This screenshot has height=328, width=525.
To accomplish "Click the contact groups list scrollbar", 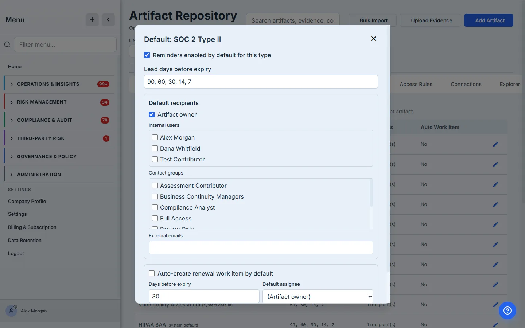I will (x=372, y=193).
